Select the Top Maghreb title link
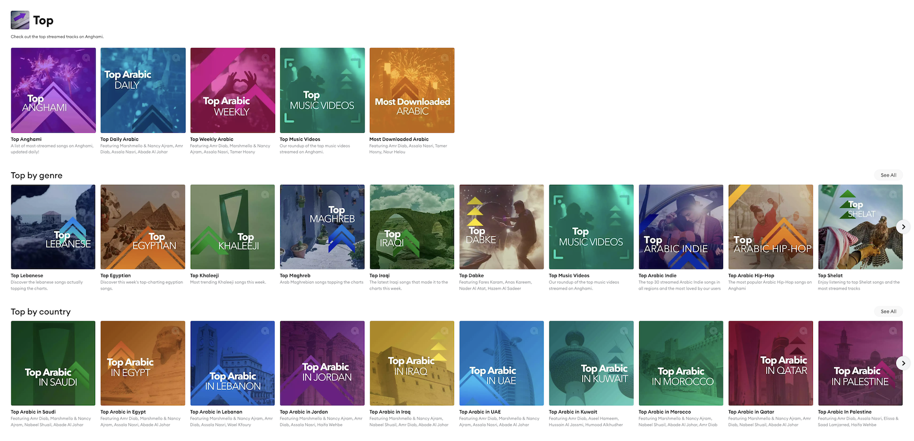This screenshot has height=441, width=914. tap(295, 276)
